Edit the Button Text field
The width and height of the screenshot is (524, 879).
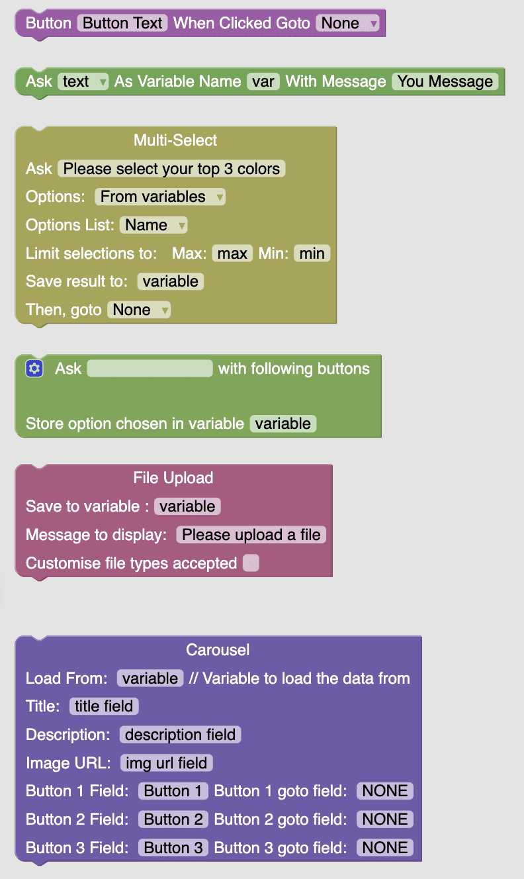click(122, 23)
